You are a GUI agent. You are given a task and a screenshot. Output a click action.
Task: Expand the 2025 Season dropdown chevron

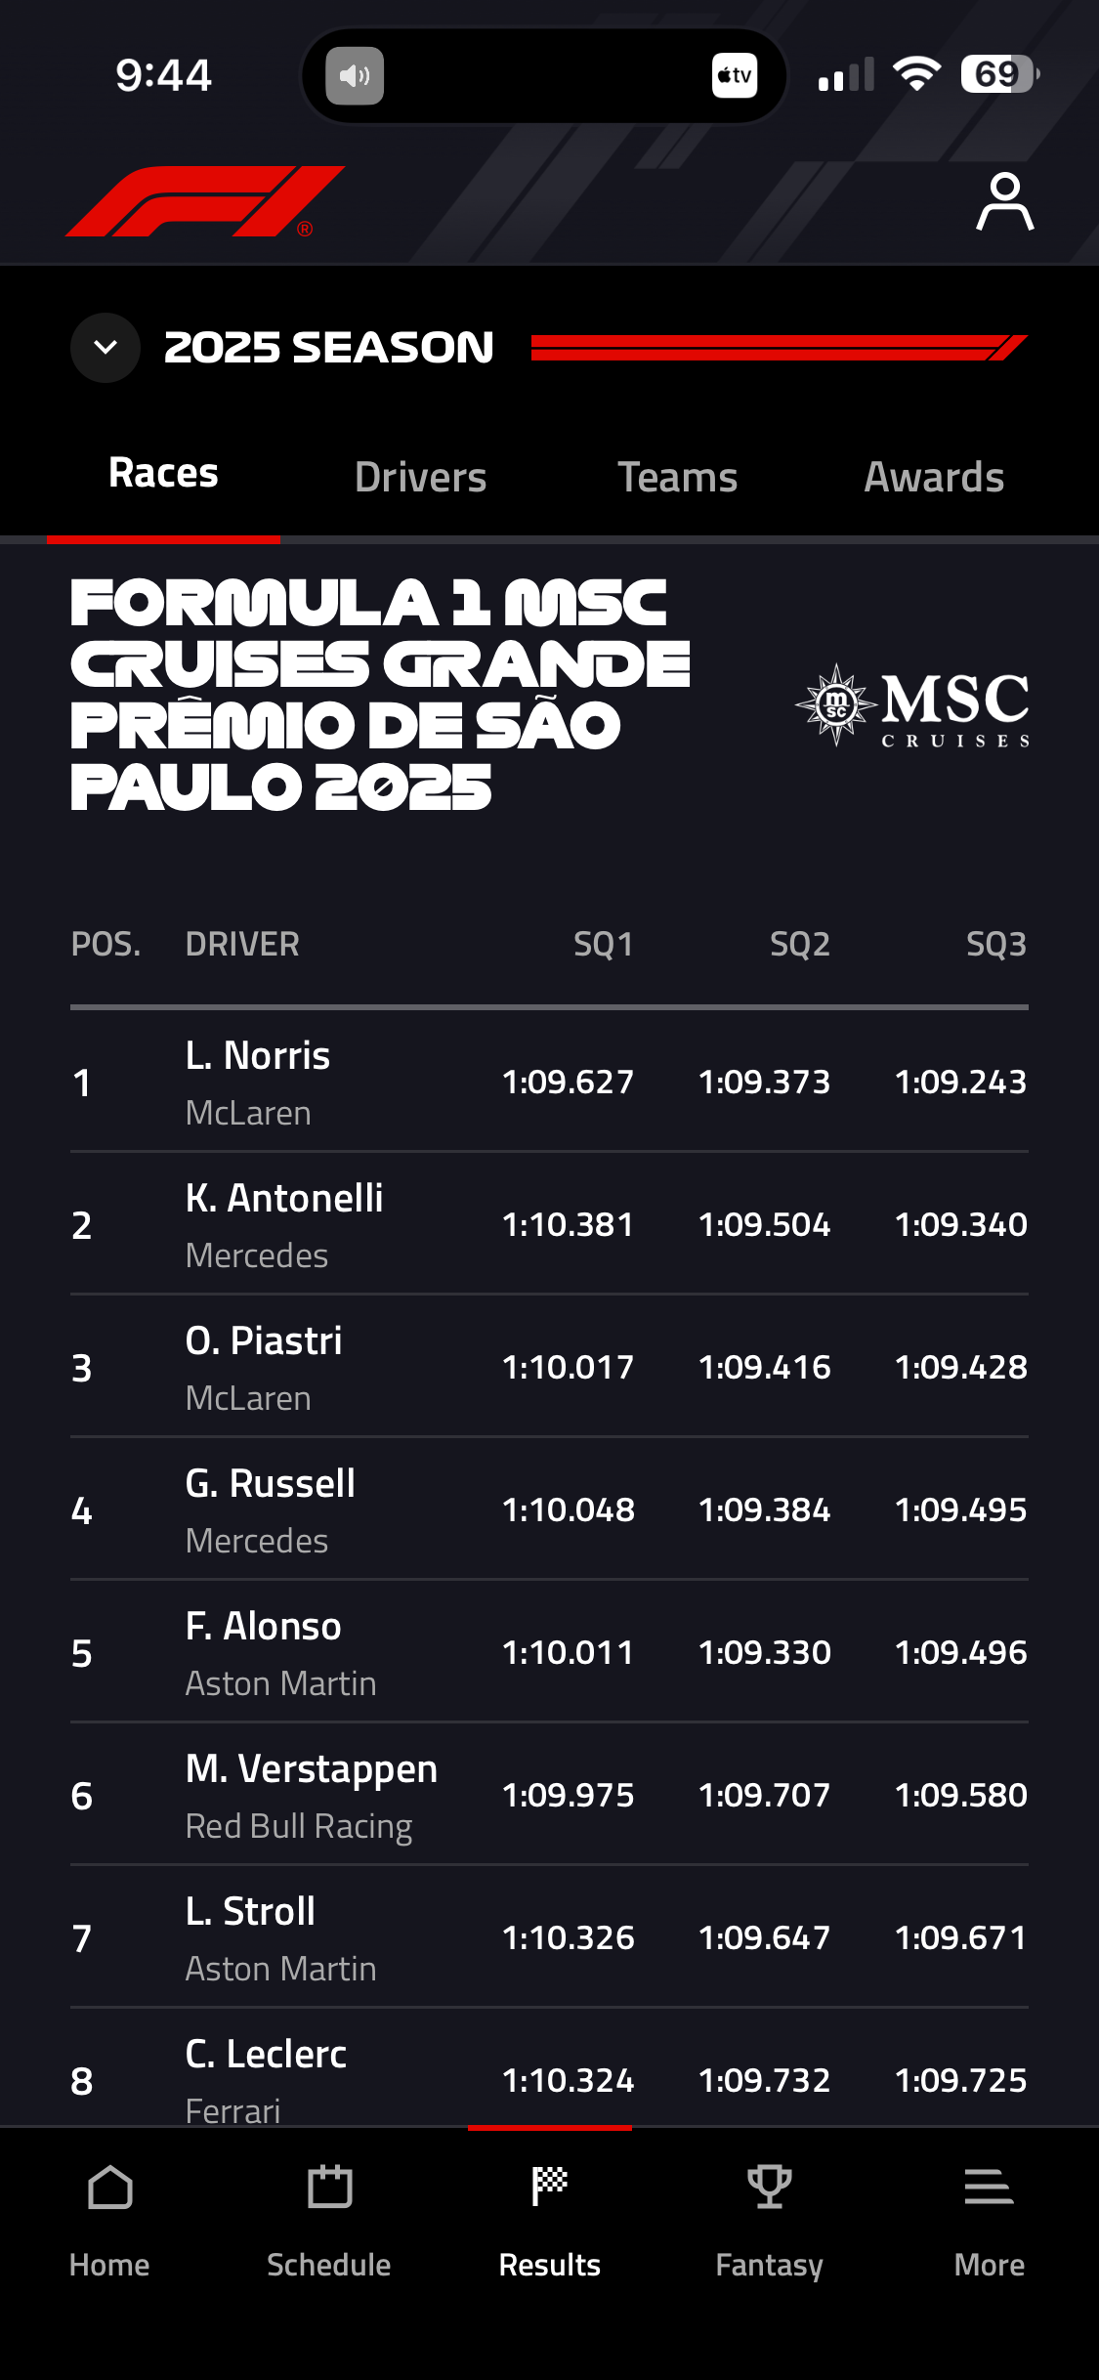[106, 348]
